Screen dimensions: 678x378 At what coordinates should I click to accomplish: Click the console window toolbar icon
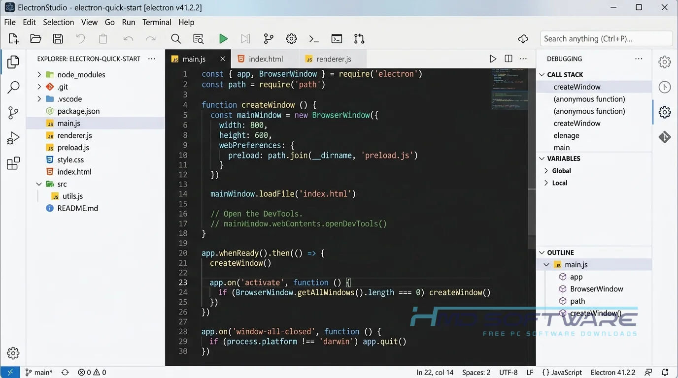coord(337,39)
